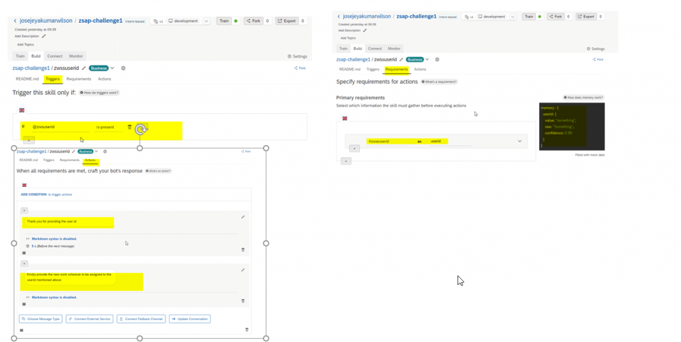The height and width of the screenshot is (342, 681).
Task: Open Settings gear link in Requirements screenshot
Action: click(595, 49)
